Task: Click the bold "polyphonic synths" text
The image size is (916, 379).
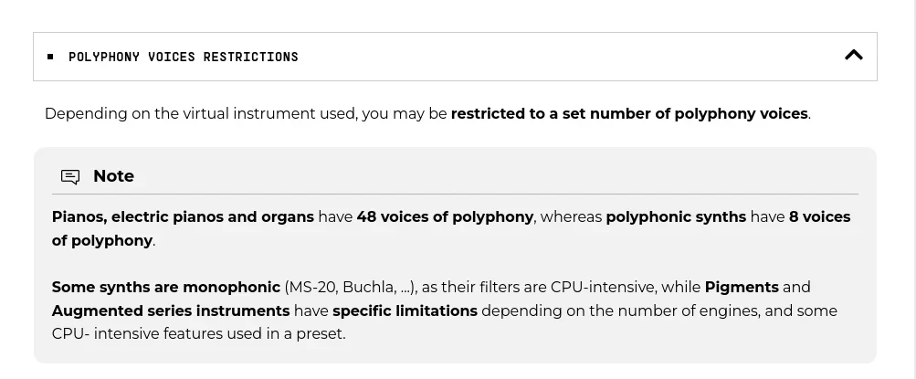Action: tap(676, 217)
